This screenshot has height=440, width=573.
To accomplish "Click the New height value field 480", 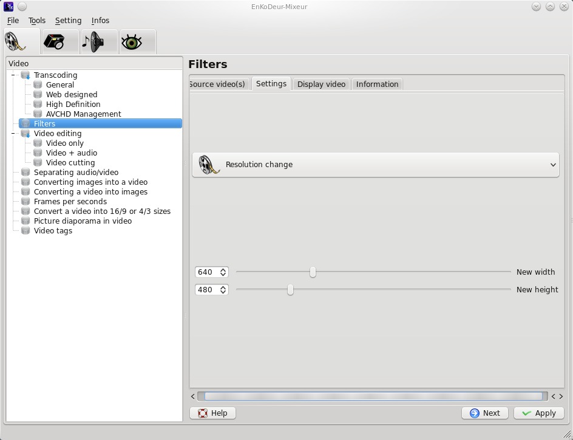I will click(207, 290).
